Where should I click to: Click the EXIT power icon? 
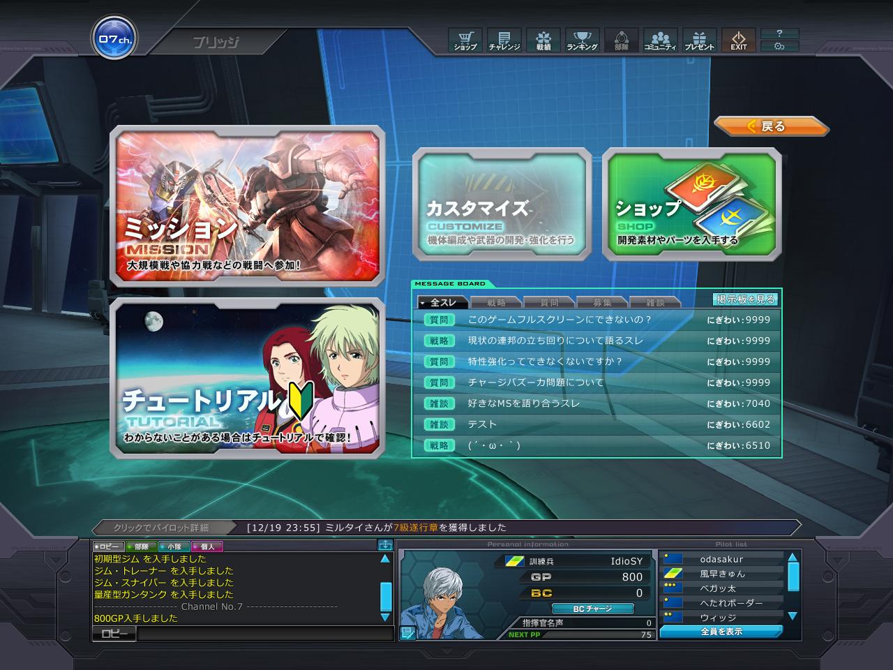coord(738,40)
